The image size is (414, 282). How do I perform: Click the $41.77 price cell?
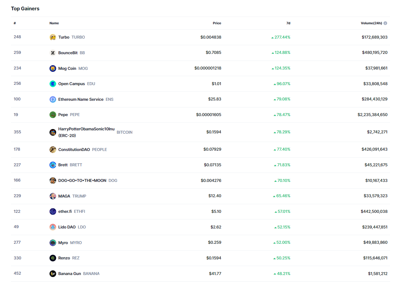(x=215, y=274)
